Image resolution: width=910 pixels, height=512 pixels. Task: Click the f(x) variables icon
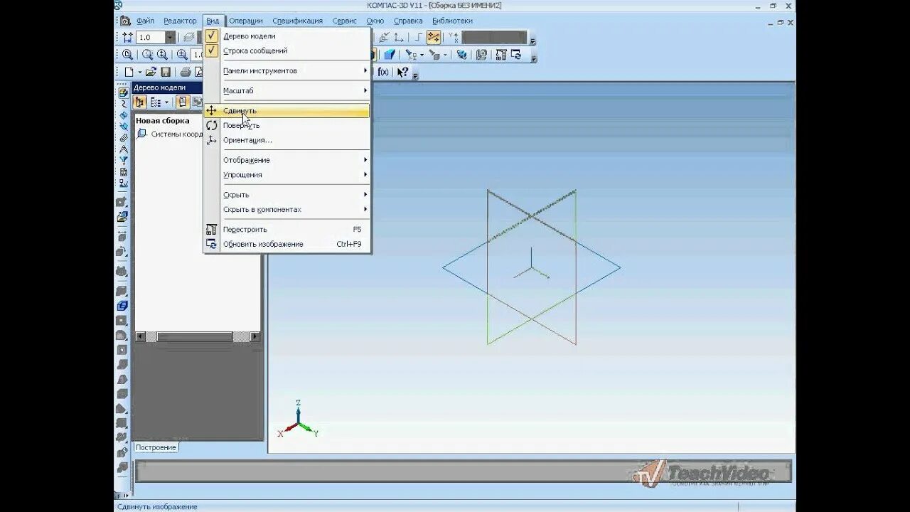(x=383, y=72)
